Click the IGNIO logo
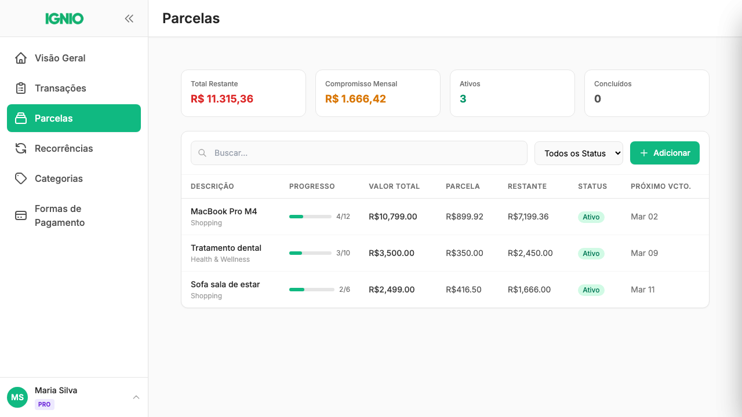Viewport: 742px width, 417px height. pyautogui.click(x=64, y=18)
